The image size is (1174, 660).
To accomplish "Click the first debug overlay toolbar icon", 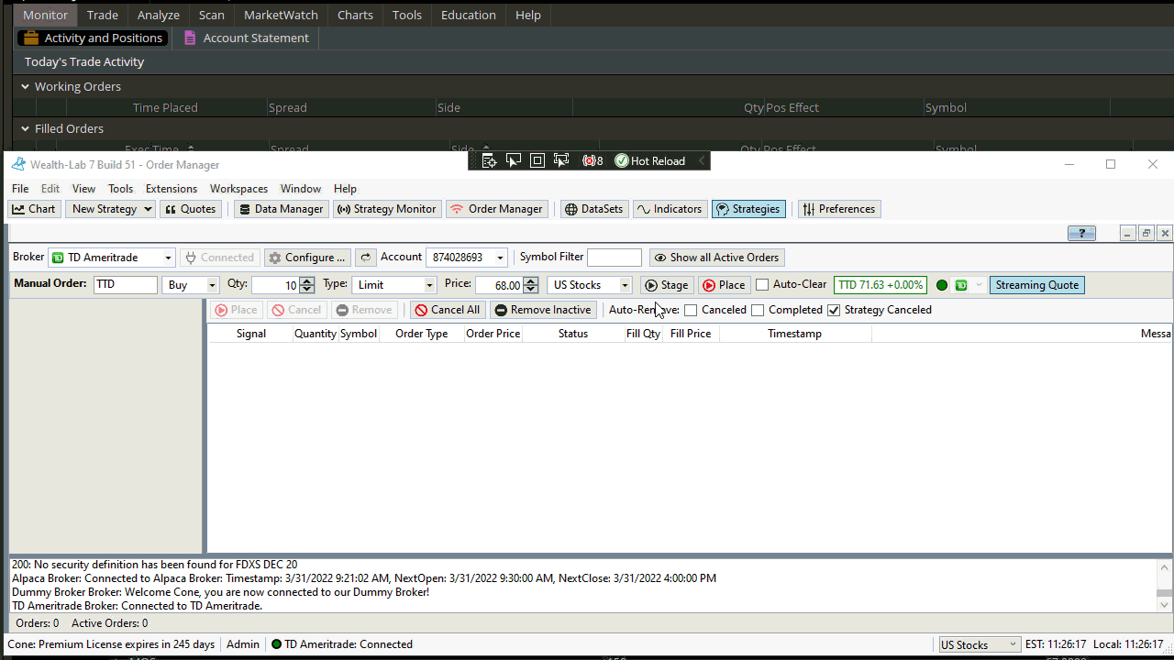I will 489,160.
